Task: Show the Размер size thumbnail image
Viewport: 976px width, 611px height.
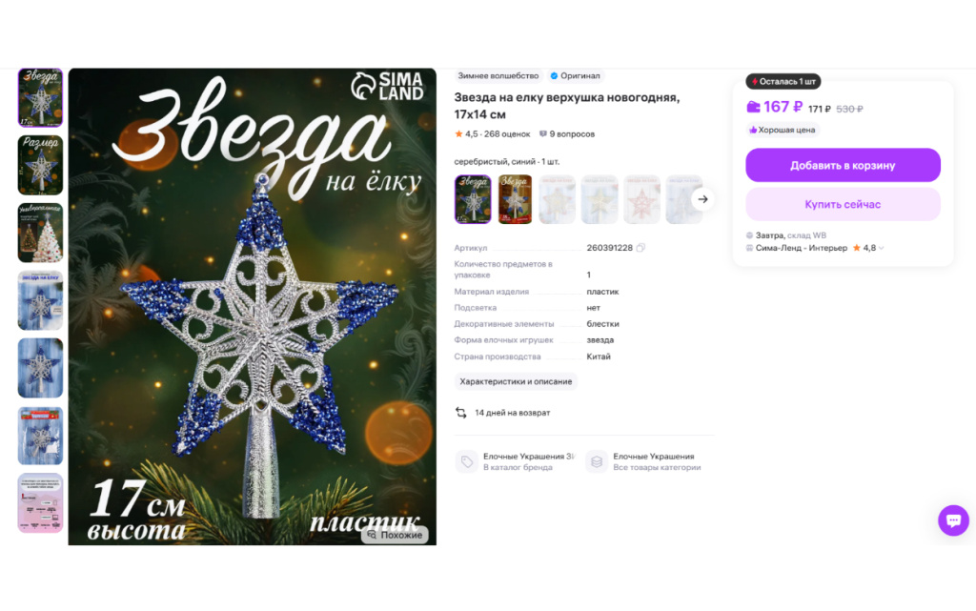Action: [40, 165]
